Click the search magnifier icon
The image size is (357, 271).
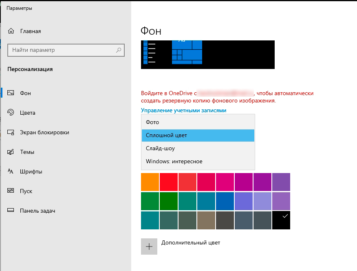click(x=119, y=50)
